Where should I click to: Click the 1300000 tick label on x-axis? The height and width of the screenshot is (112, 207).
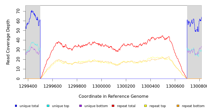tap(101, 86)
